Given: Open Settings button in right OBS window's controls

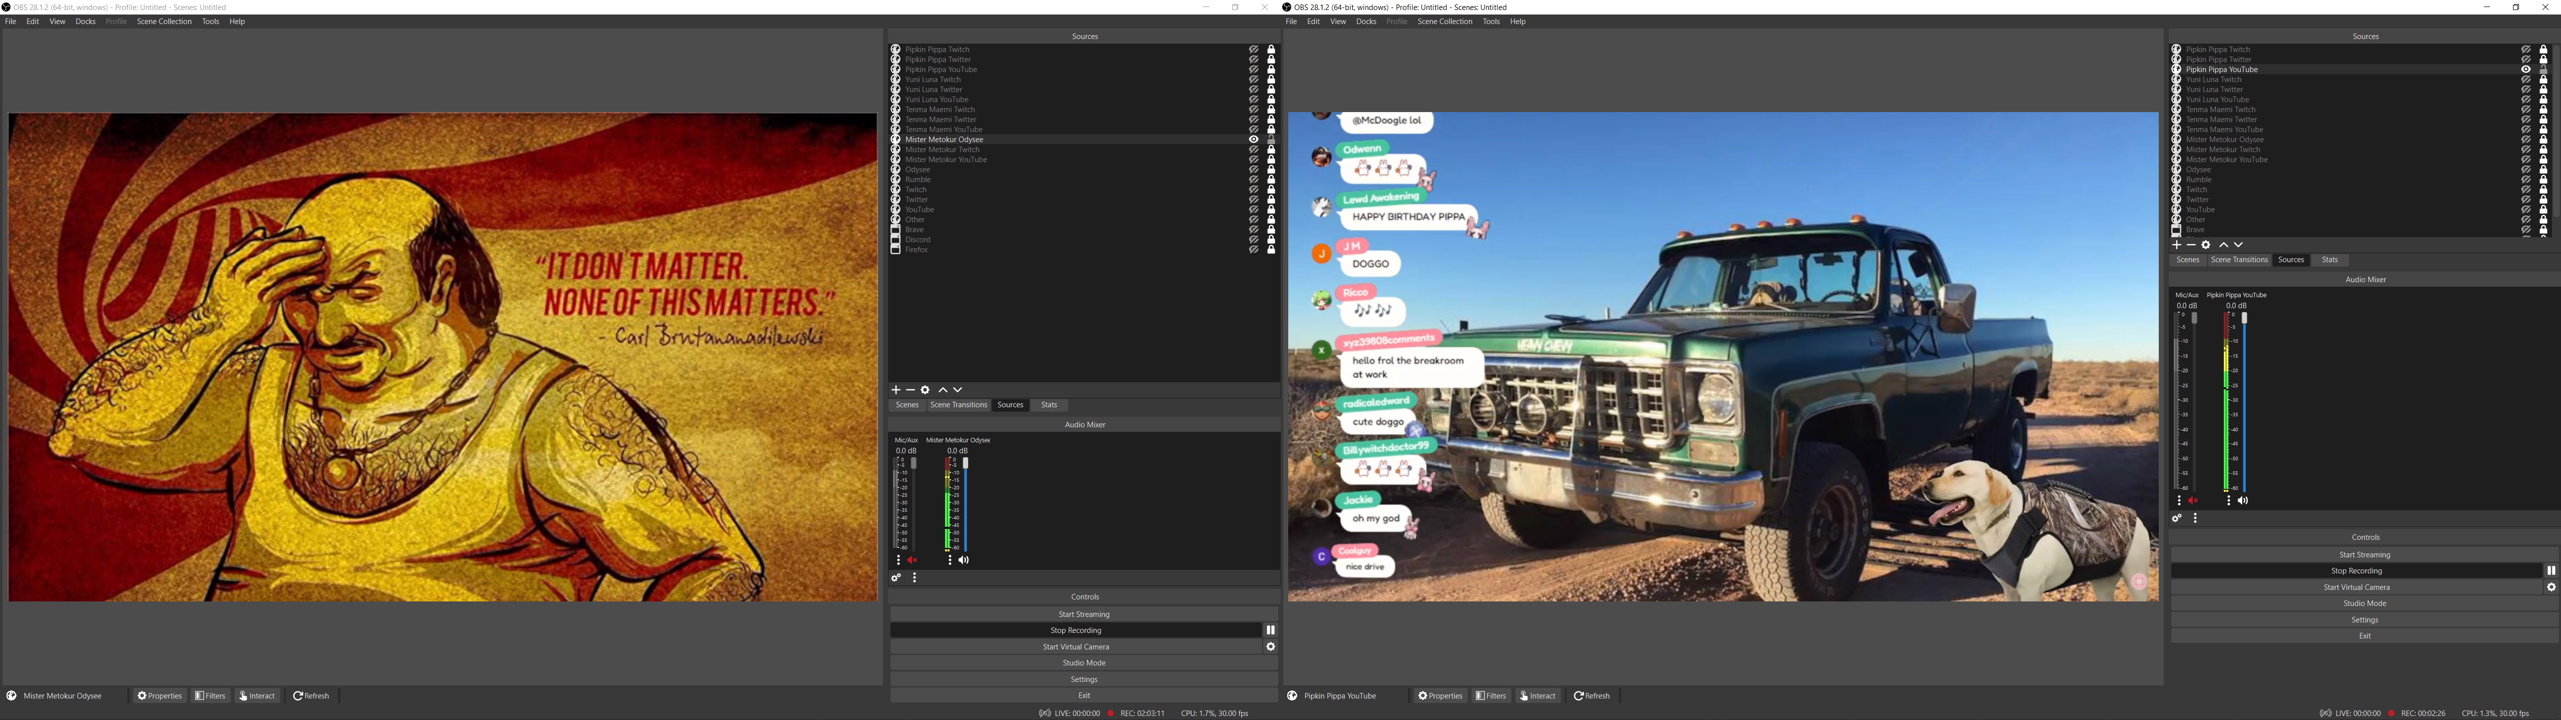Looking at the screenshot, I should point(2364,620).
